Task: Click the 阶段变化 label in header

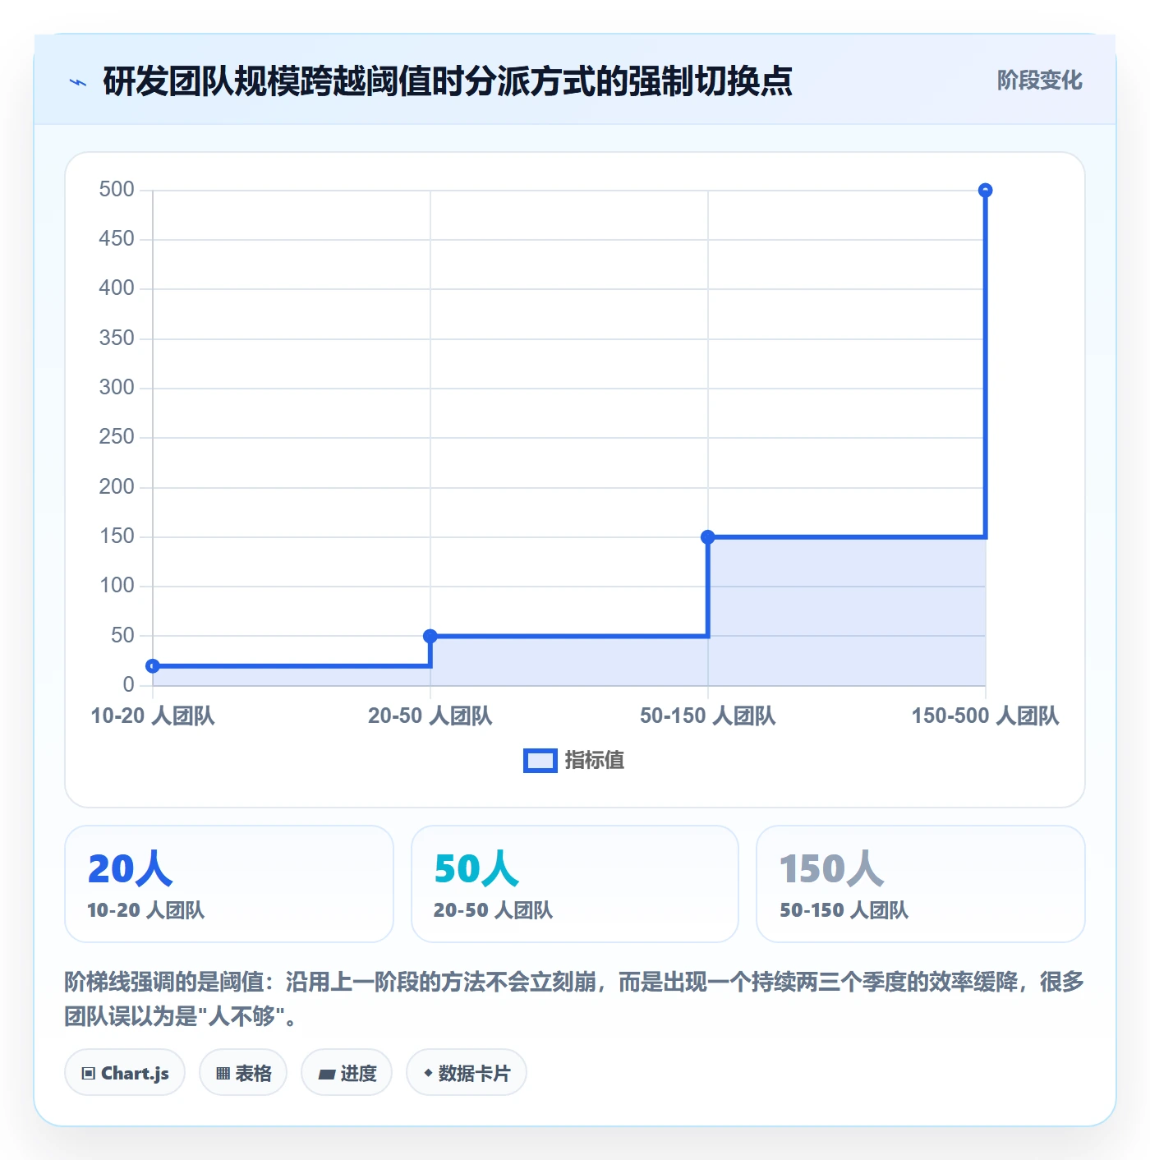Action: [1039, 81]
